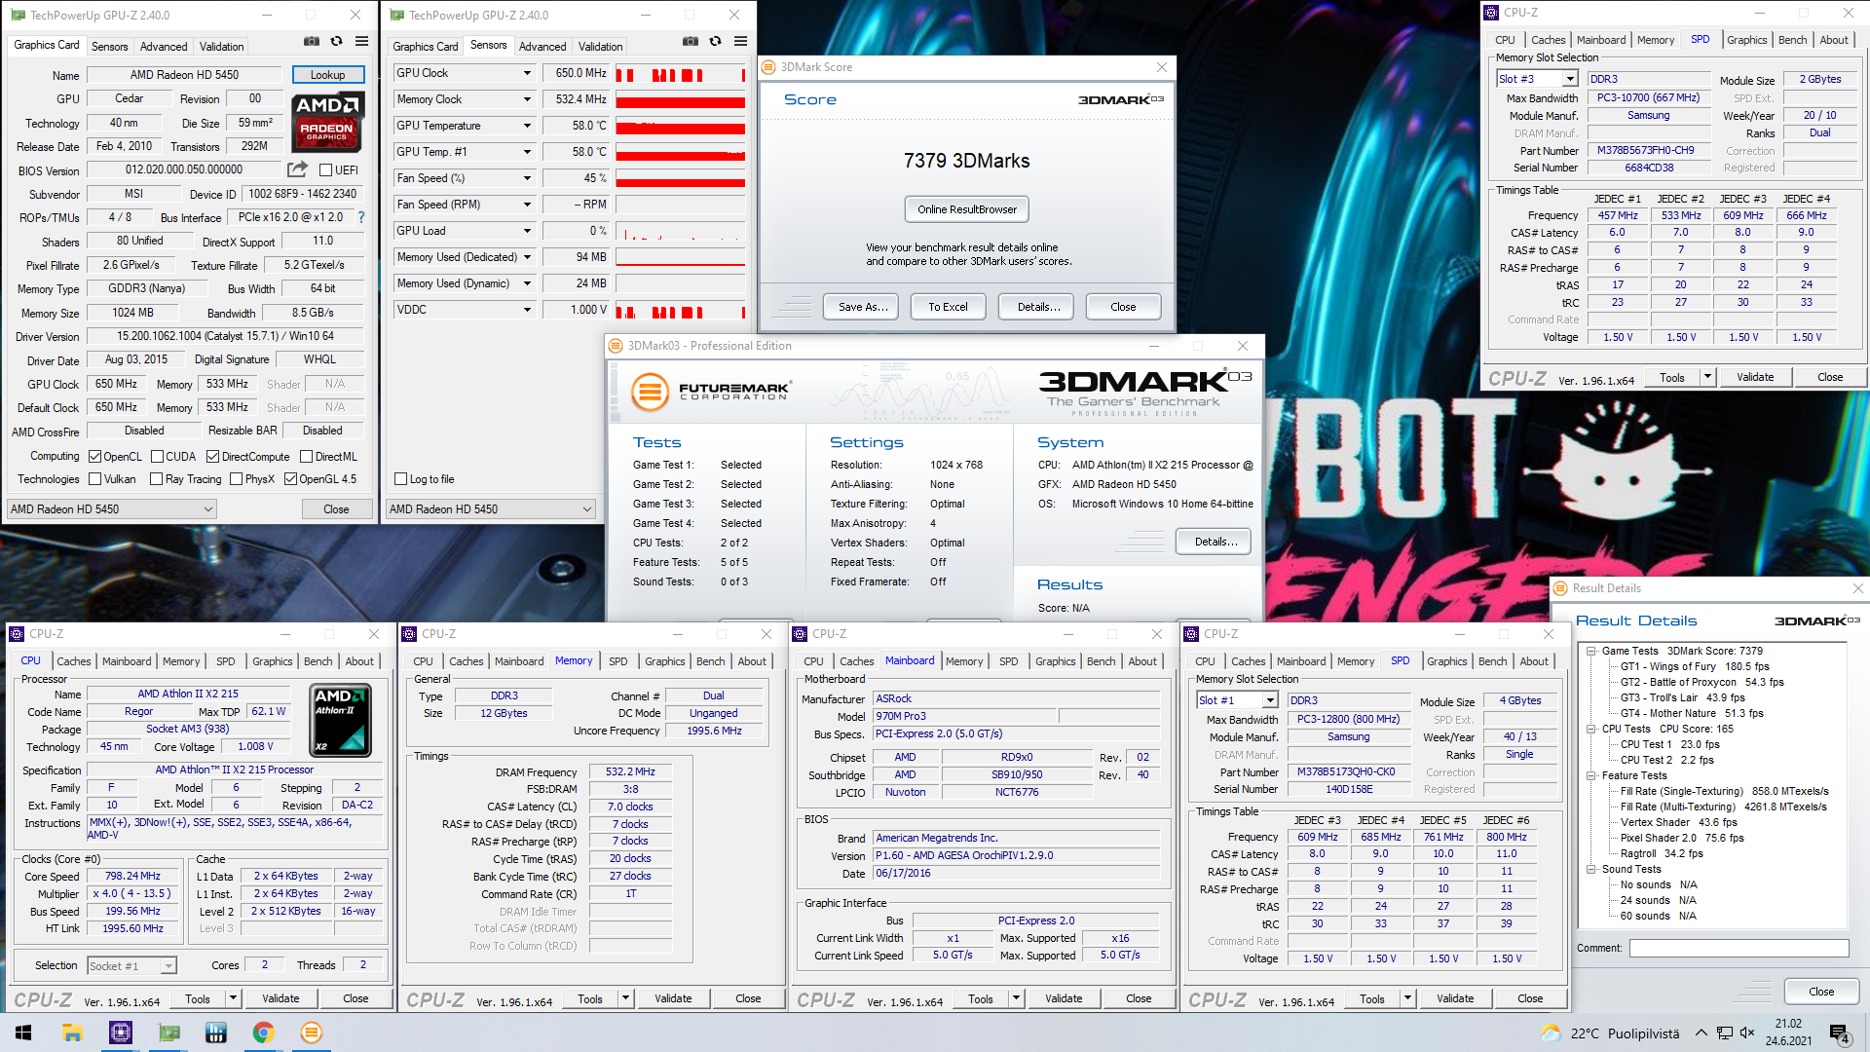
Task: Collapse the Feature Tests tree node
Action: tap(1590, 775)
